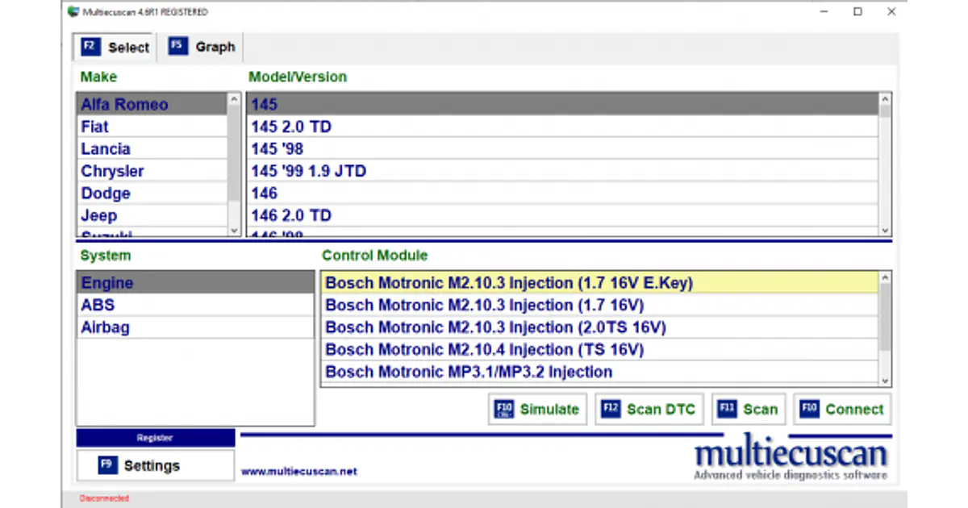Pick Lancia in the Make list
Screen dimensions: 968x508
(x=152, y=149)
